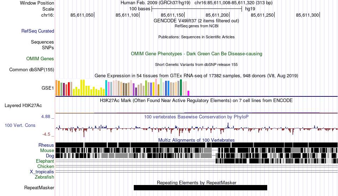Click the 100 bases scale bar
Image resolution: width=338 pixels, height=196 pixels.
tap(197, 9)
